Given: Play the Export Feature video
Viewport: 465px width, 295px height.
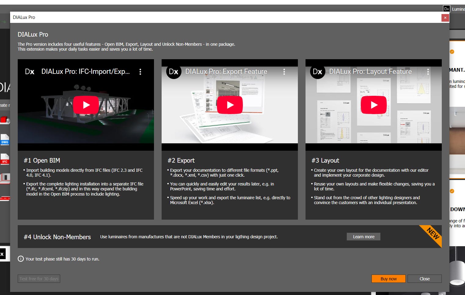Looking at the screenshot, I should pyautogui.click(x=230, y=105).
